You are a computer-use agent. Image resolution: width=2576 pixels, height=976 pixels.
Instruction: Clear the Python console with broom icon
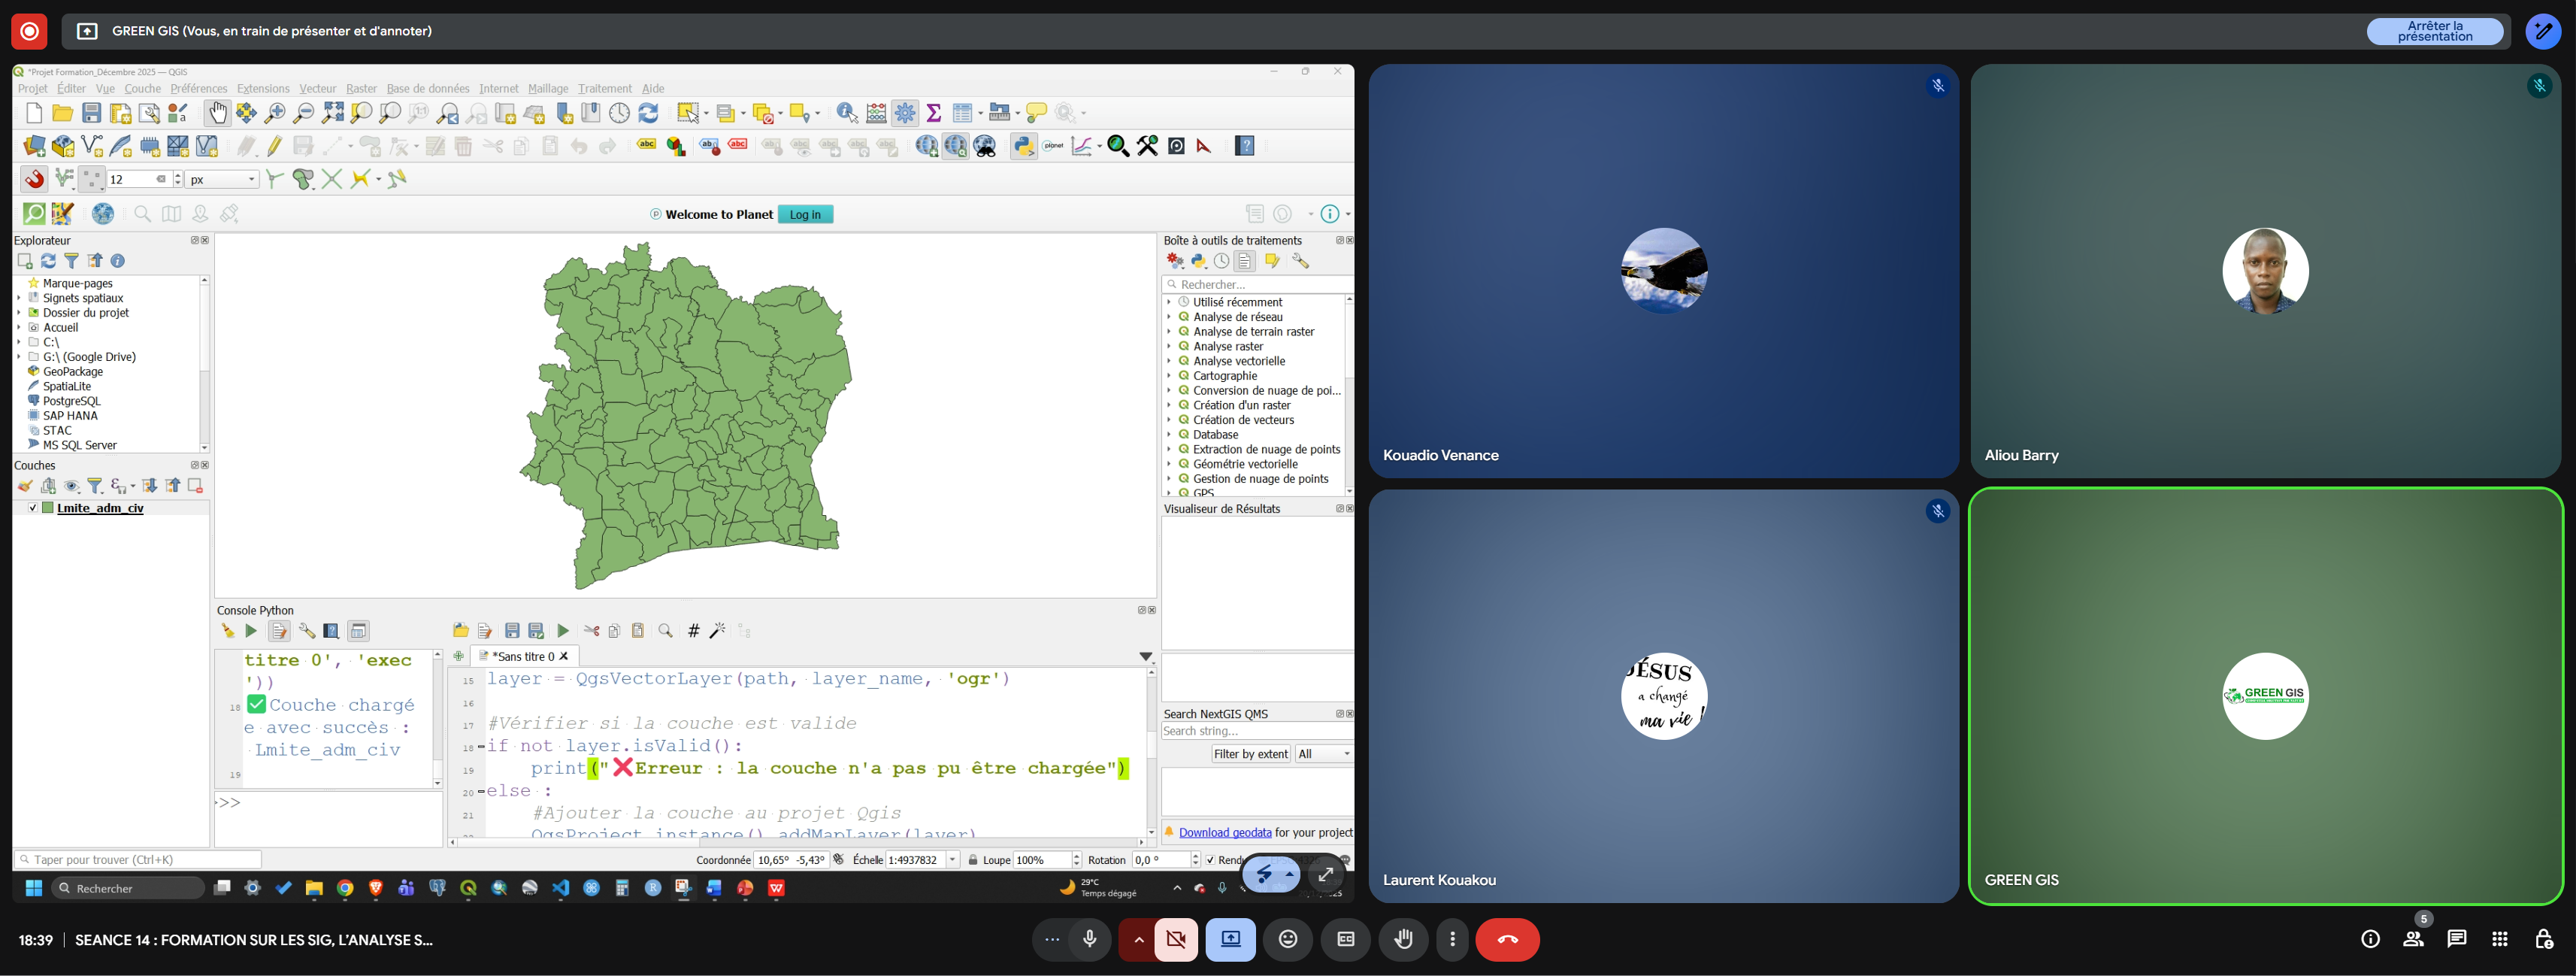(228, 631)
